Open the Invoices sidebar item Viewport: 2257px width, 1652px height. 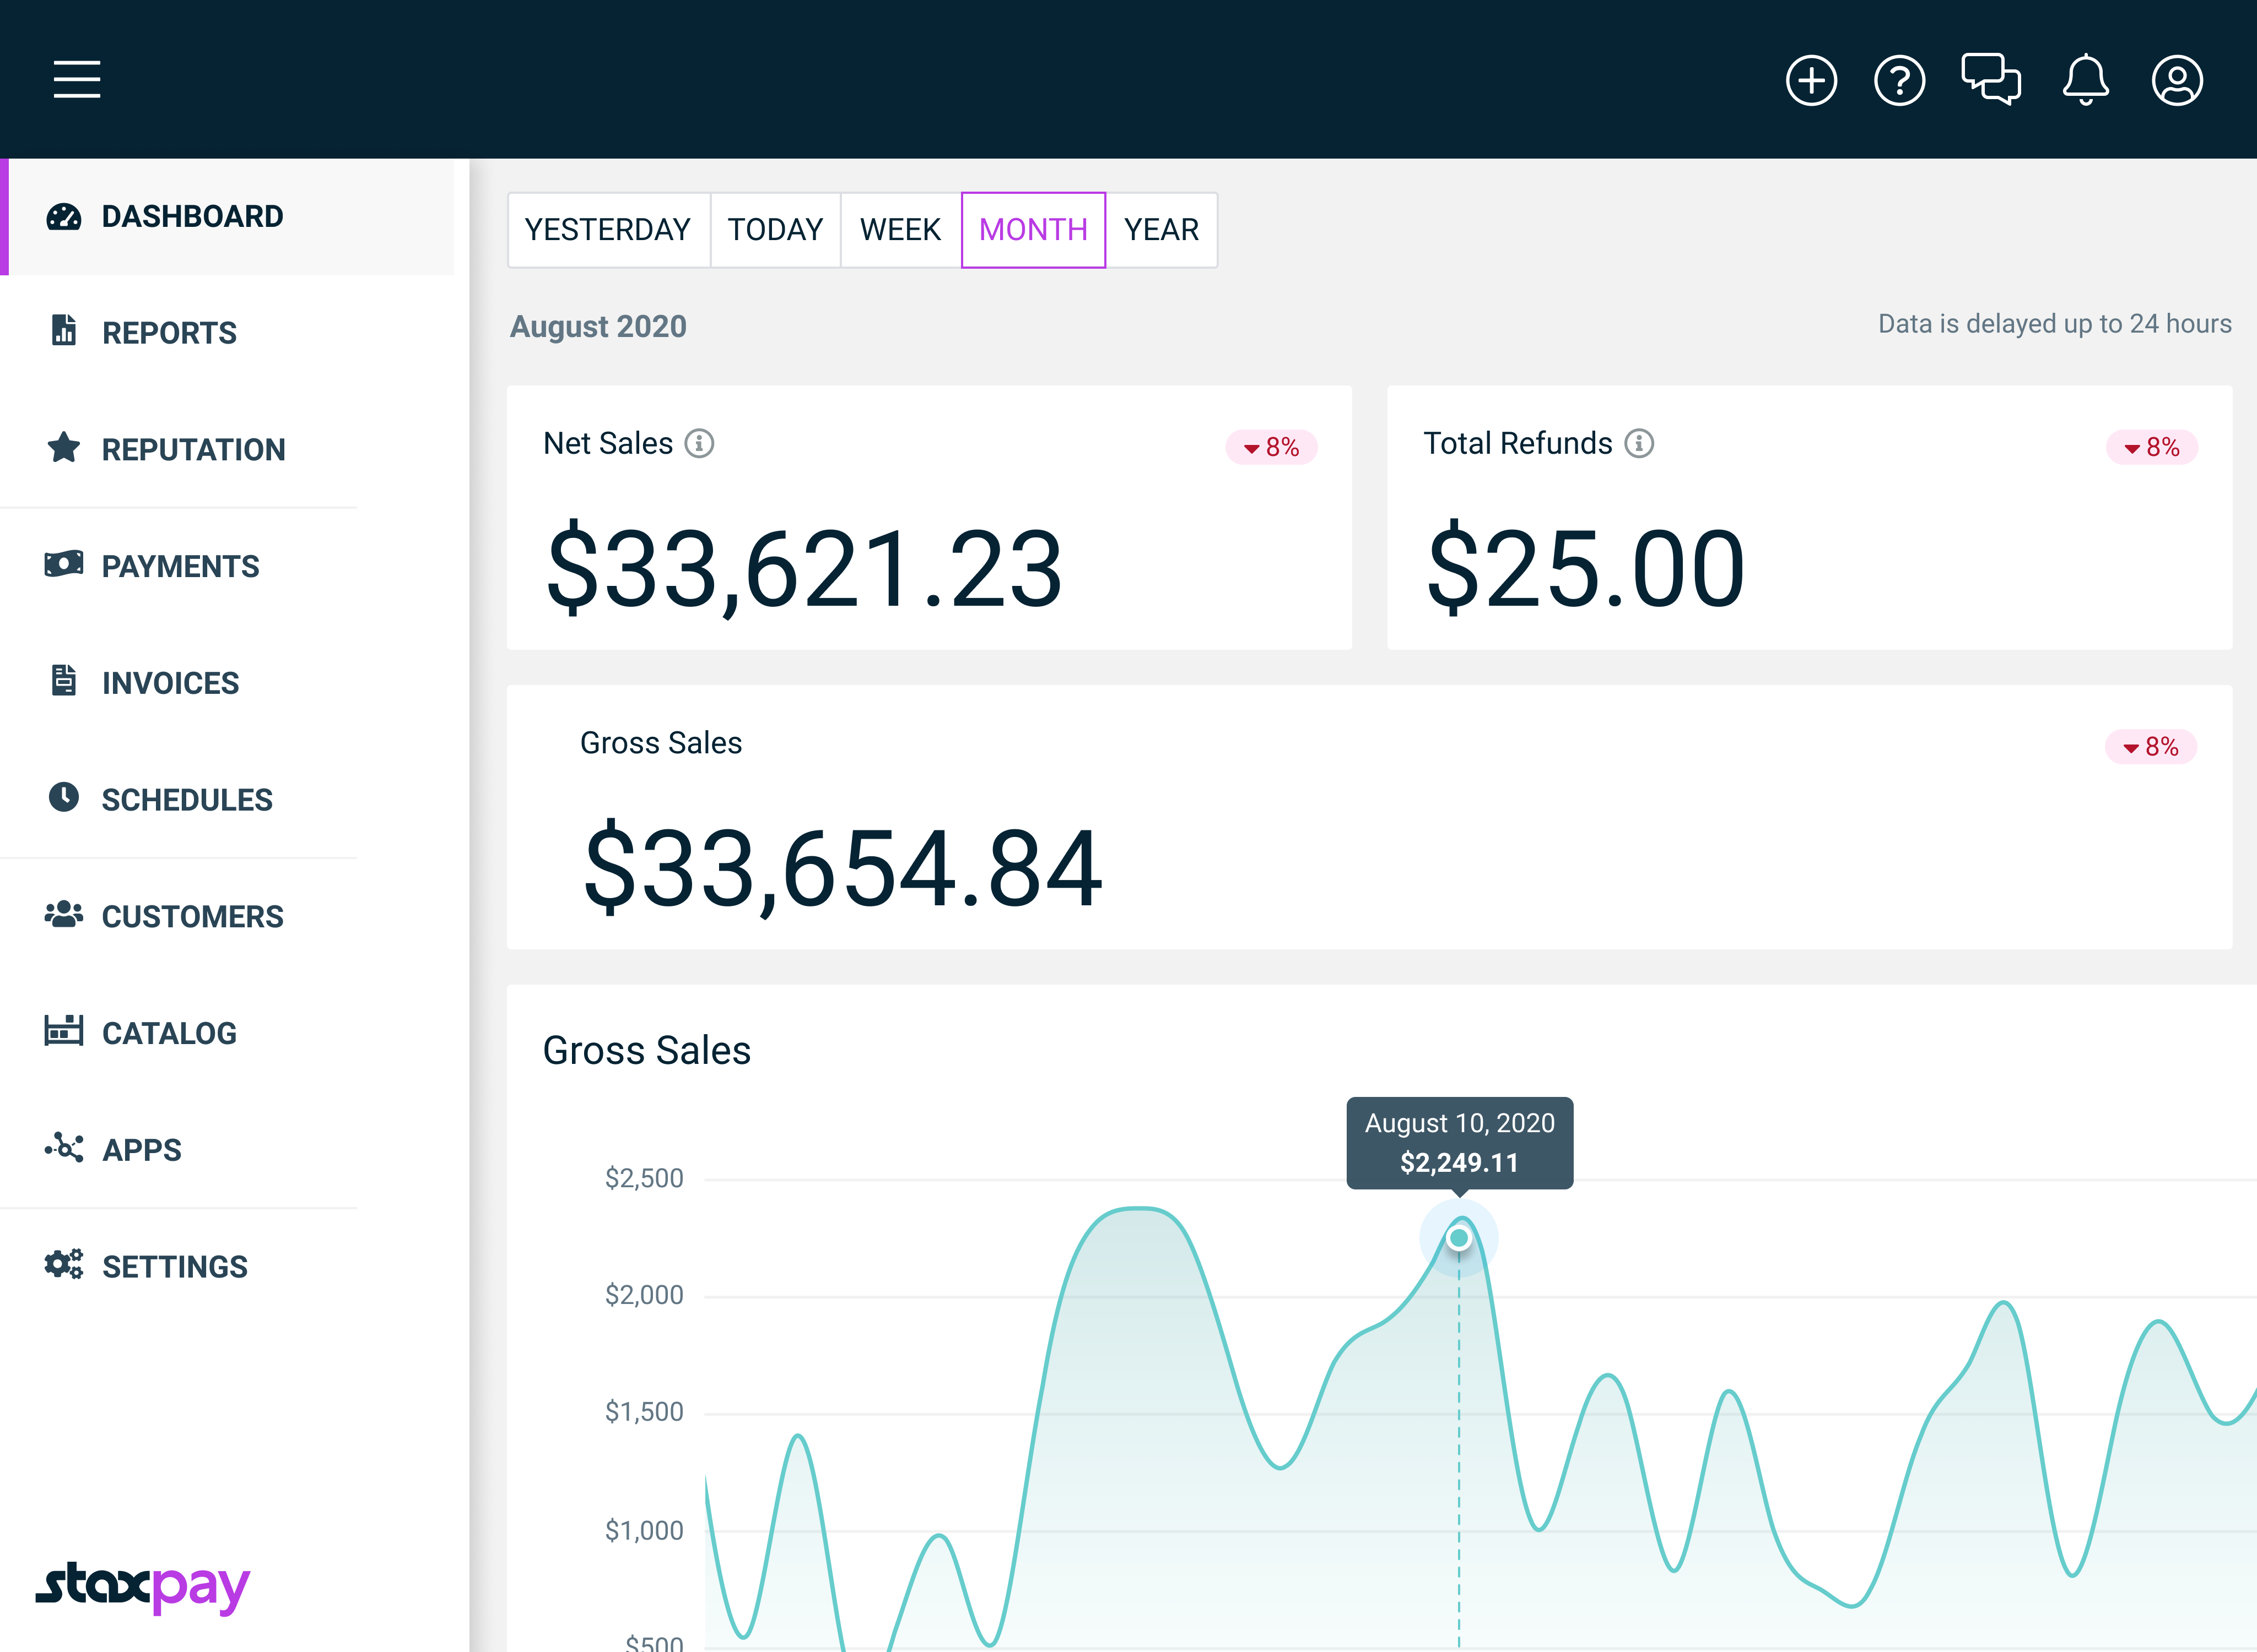click(169, 683)
